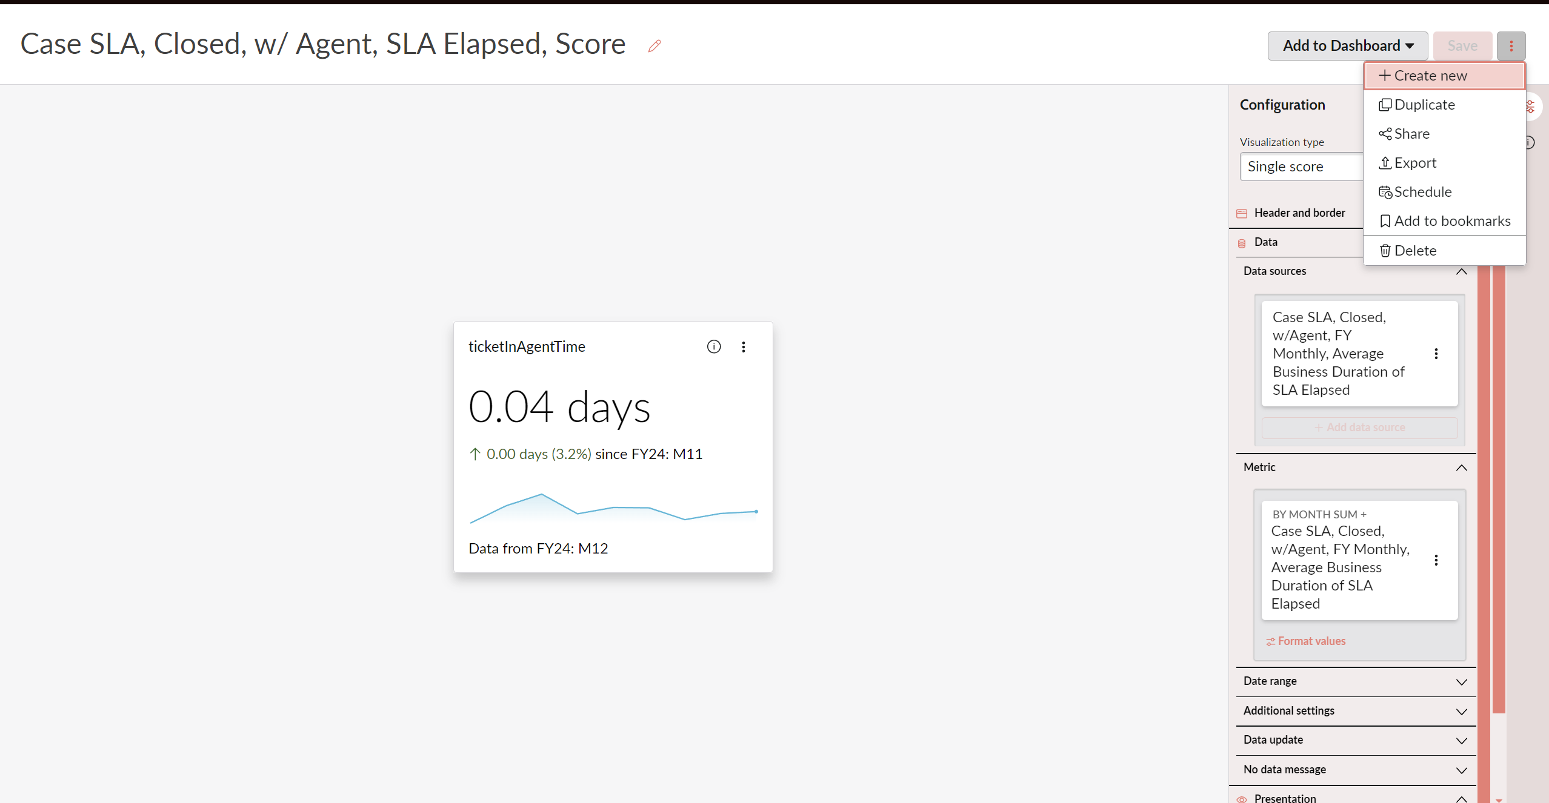Collapse the Data sources section
The width and height of the screenshot is (1549, 803).
1461,271
